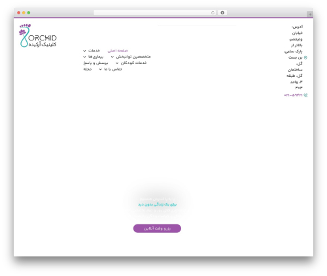327x276 pixels.
Task: Click the Orchid clinic logo
Action: pyautogui.click(x=38, y=36)
